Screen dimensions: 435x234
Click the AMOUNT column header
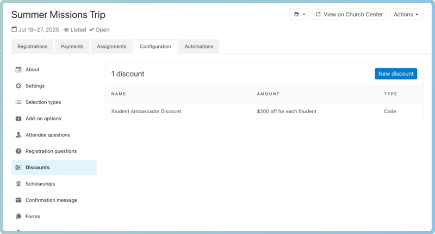[x=268, y=94]
